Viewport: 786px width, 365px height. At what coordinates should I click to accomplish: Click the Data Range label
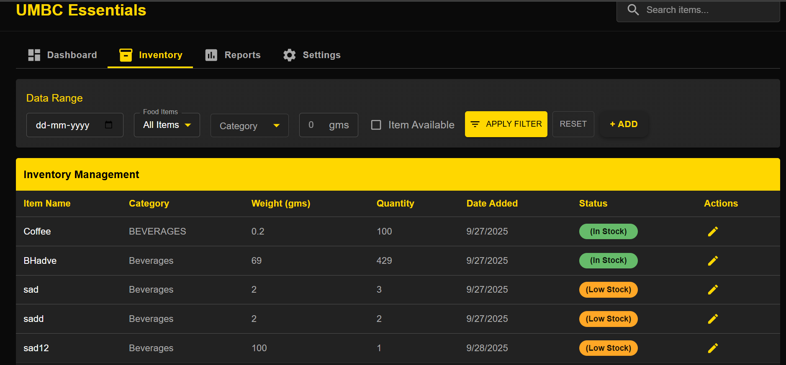[x=54, y=98]
